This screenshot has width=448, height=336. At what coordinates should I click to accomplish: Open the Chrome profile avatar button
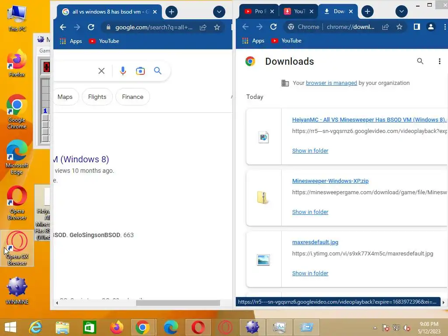[431, 27]
